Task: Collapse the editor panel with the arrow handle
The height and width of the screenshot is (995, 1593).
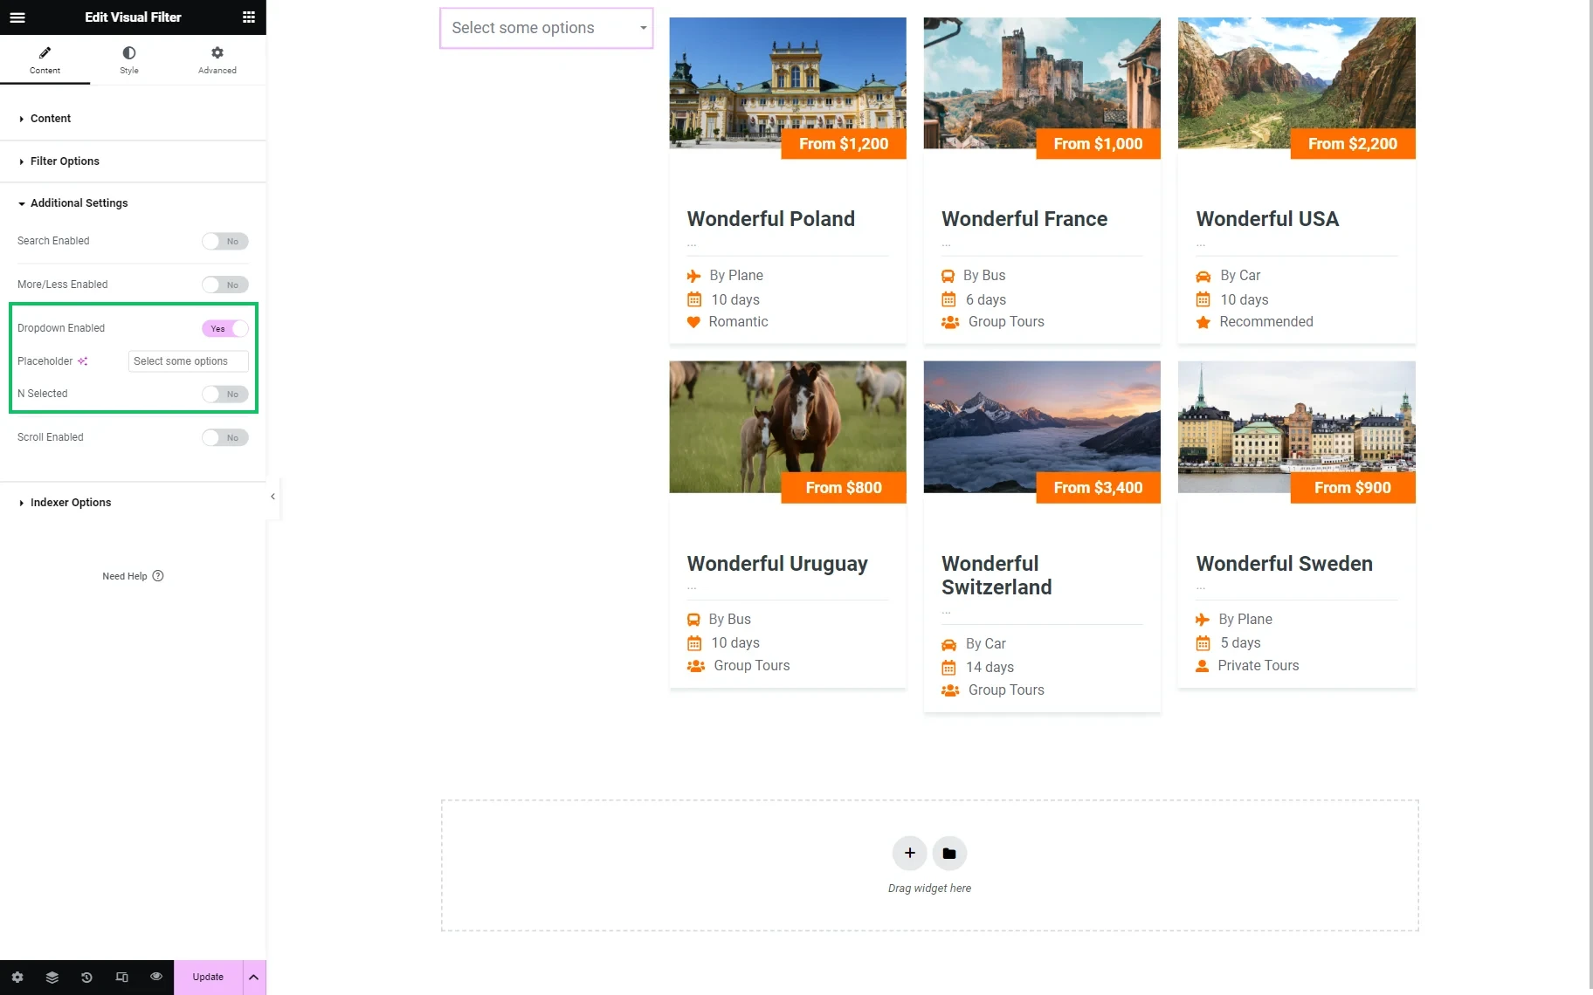Action: point(272,497)
